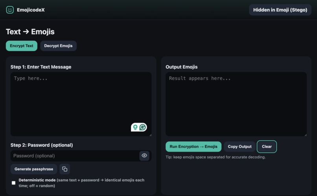Click the Copy Output button
This screenshot has height=196, width=317.
point(240,147)
